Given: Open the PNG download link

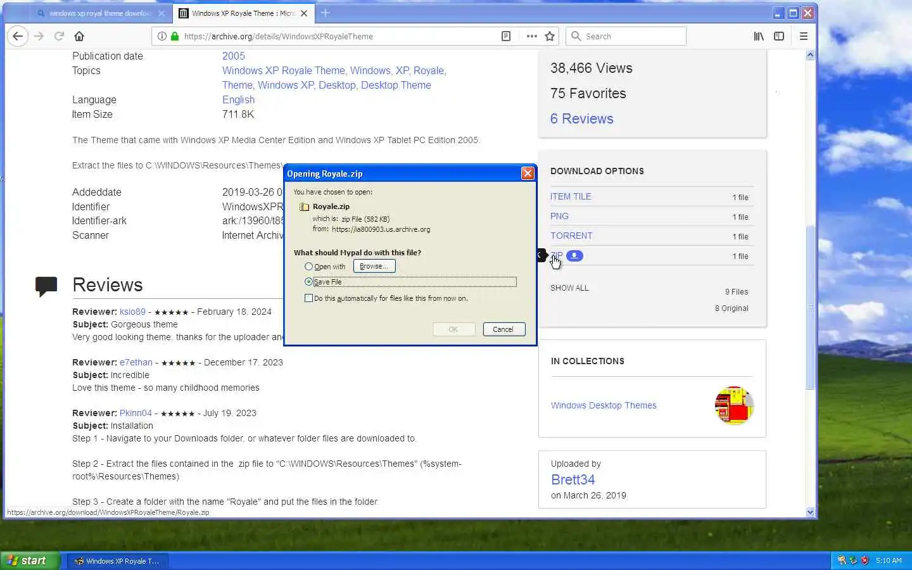Looking at the screenshot, I should tap(559, 217).
